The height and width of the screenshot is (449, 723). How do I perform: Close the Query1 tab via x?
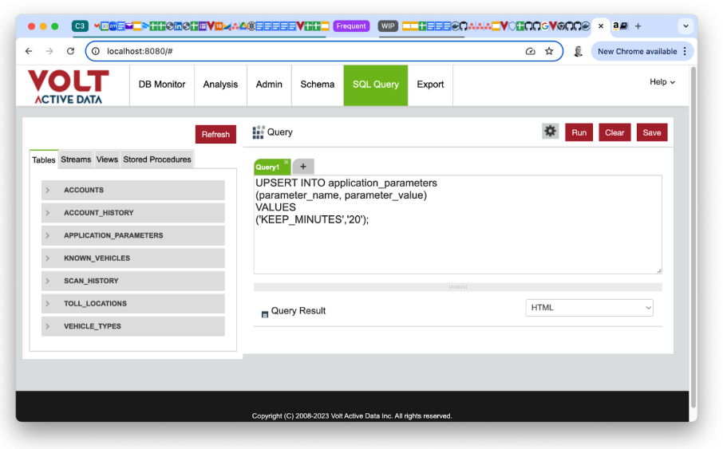tap(286, 162)
